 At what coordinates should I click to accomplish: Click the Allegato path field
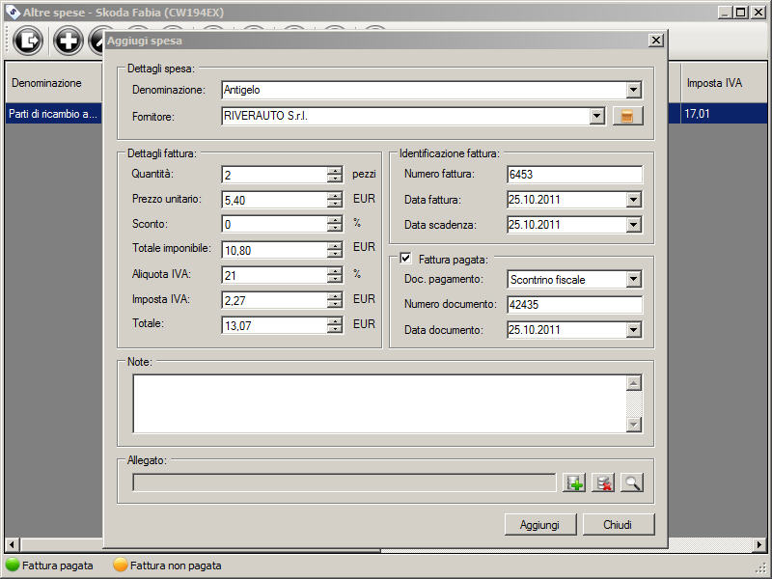click(x=345, y=482)
